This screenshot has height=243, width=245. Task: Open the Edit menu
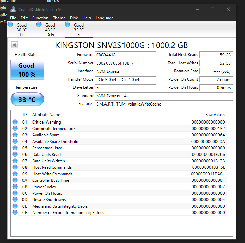[24, 18]
